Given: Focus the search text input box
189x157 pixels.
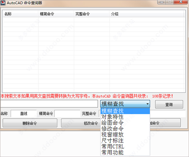Looking at the screenshot, I should pos(49,104).
